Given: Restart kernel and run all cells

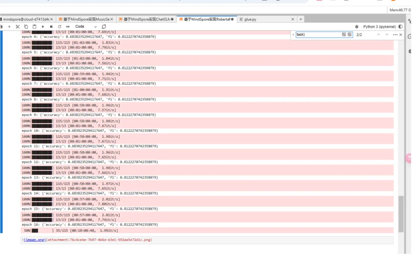Looking at the screenshot, I should 68,27.
